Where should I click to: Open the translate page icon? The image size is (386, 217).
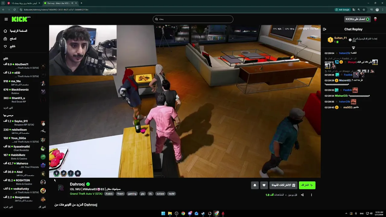pyautogui.click(x=353, y=10)
